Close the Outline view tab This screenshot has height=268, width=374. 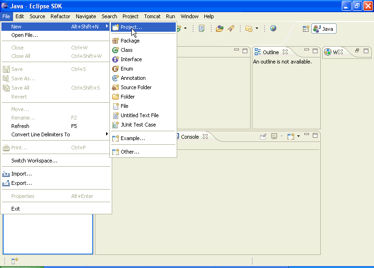[285, 52]
